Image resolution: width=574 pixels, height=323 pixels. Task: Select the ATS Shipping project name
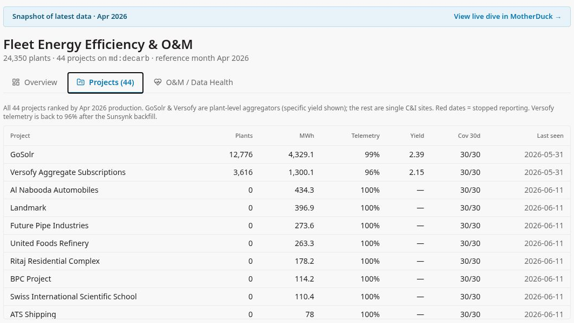(33, 314)
